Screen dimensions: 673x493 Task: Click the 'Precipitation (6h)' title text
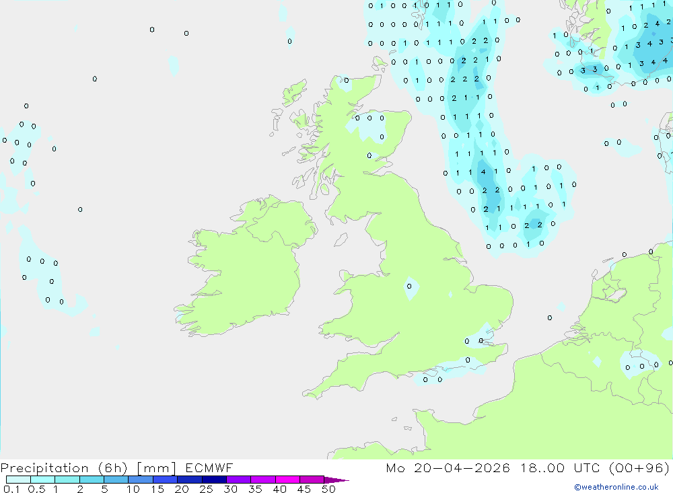pyautogui.click(x=64, y=468)
